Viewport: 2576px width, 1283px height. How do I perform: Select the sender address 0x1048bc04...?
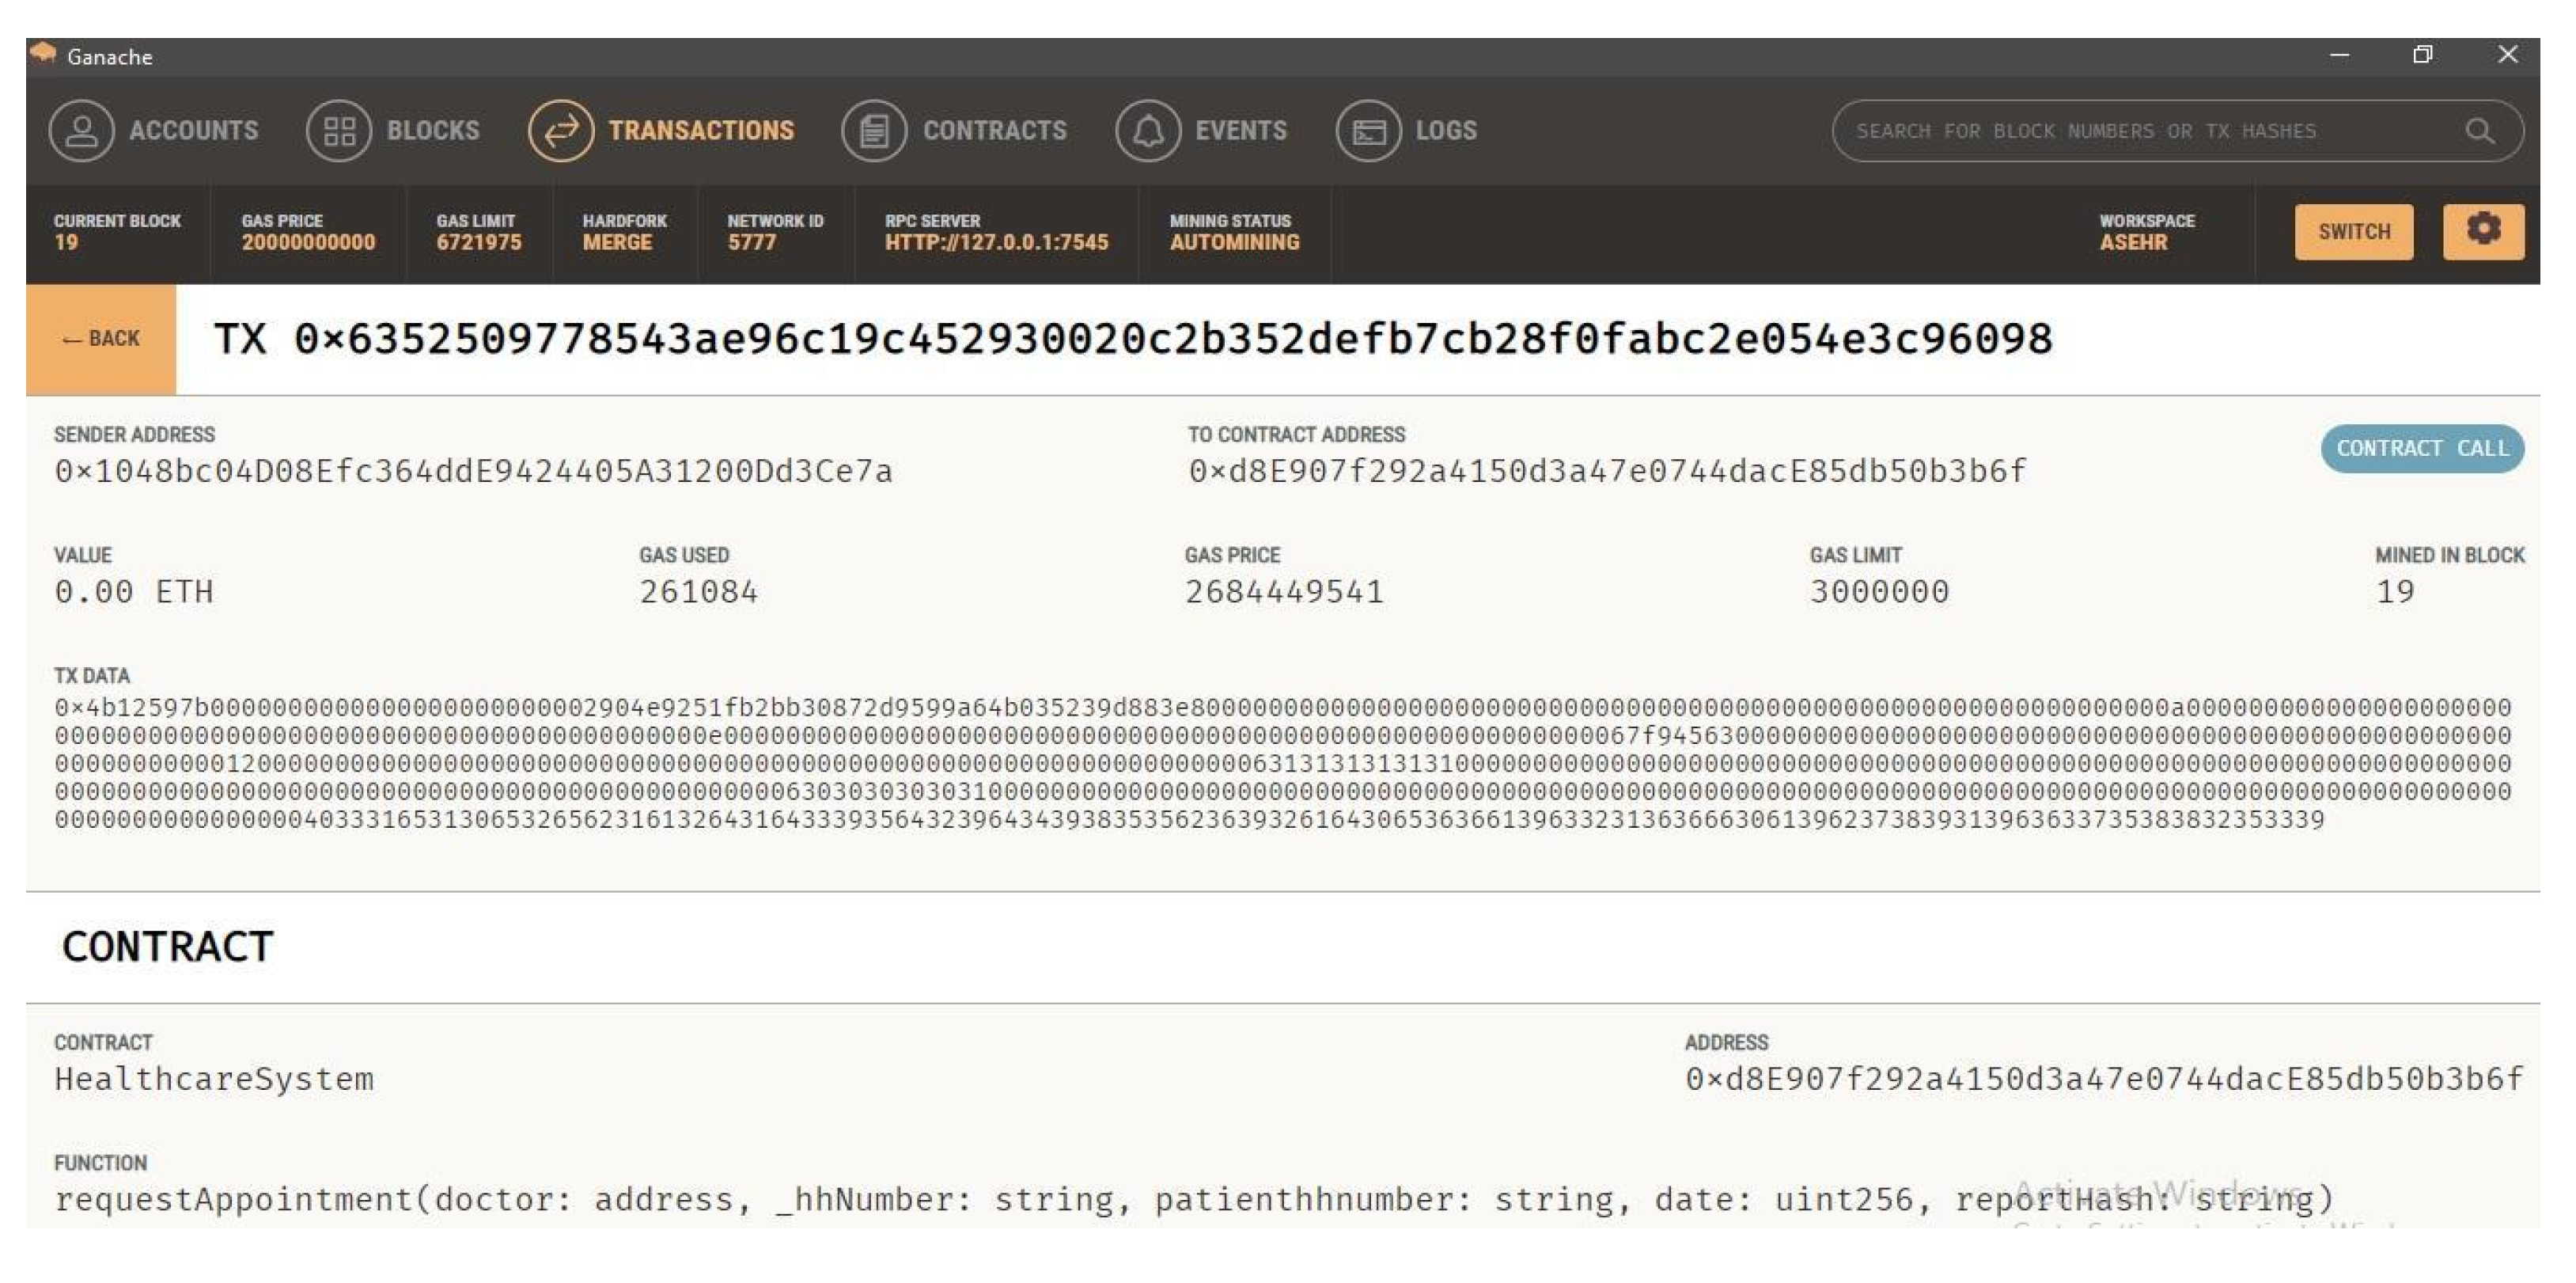pyautogui.click(x=473, y=472)
